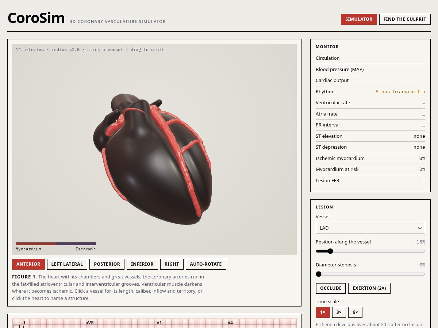Click the PR interval label
This screenshot has height=328, width=438.
pyautogui.click(x=328, y=125)
